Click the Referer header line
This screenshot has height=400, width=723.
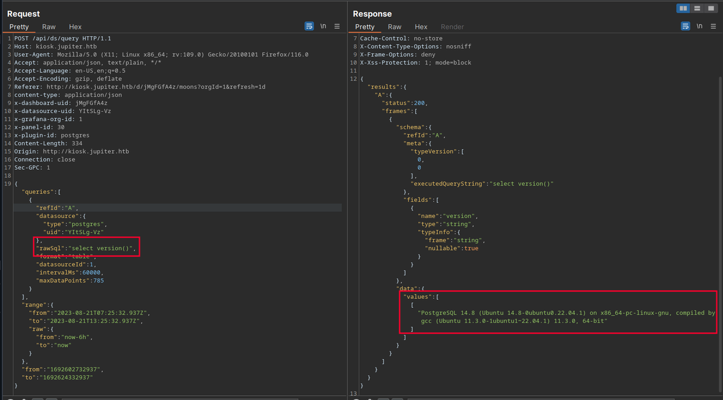coord(140,87)
